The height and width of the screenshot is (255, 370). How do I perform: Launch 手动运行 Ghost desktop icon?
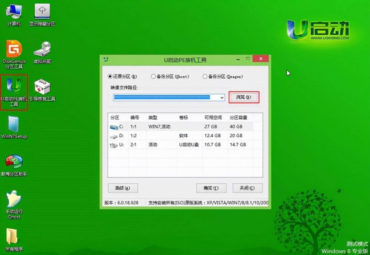[14, 205]
